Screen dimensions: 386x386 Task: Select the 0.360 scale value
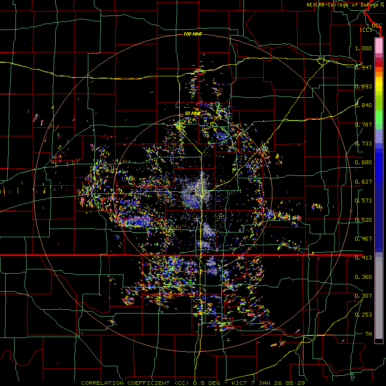(x=363, y=277)
